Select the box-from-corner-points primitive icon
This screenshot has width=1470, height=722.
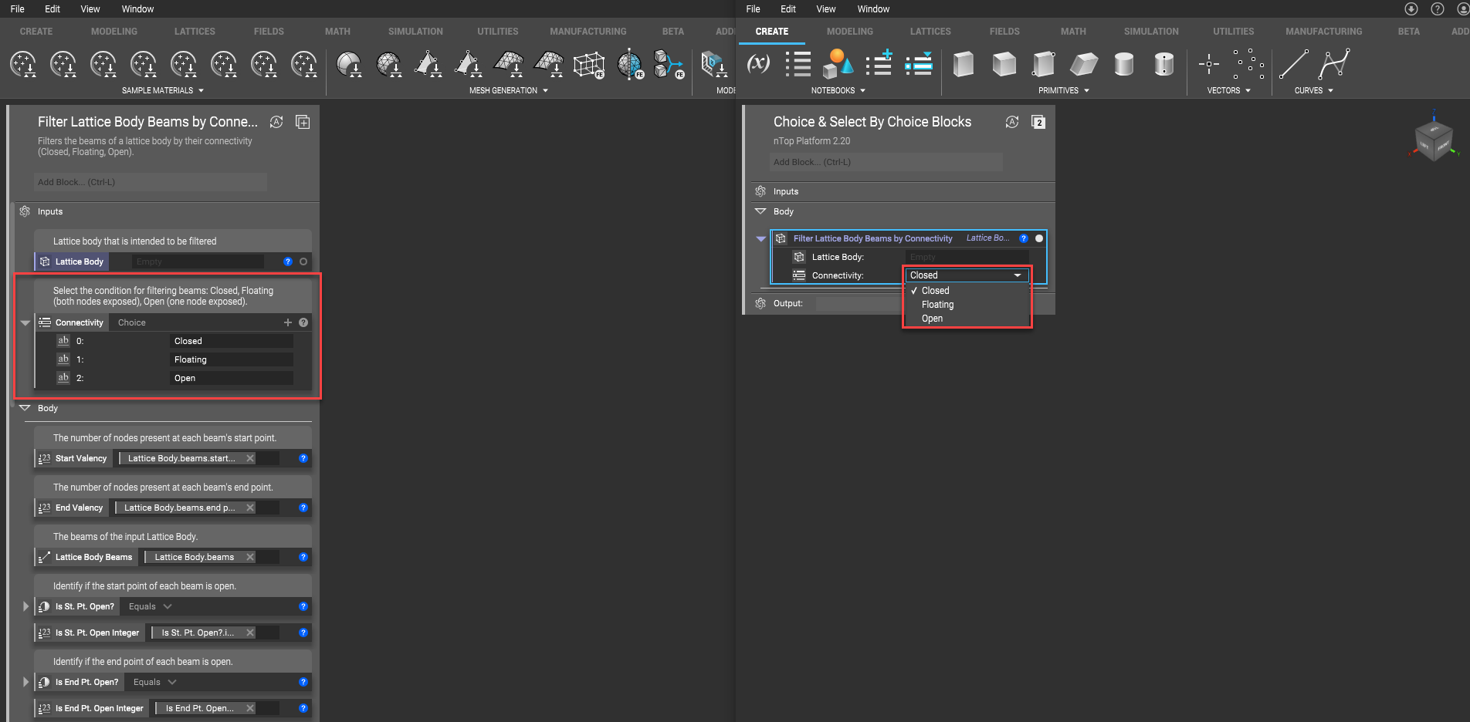pos(1044,64)
